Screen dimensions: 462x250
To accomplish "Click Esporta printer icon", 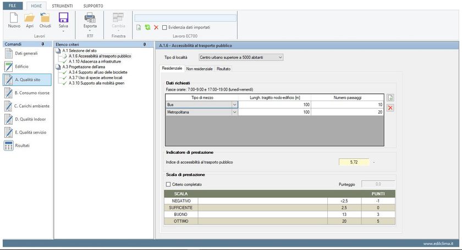I will coord(90,18).
